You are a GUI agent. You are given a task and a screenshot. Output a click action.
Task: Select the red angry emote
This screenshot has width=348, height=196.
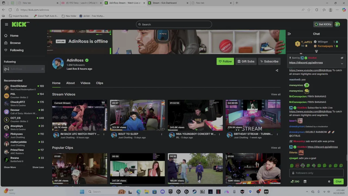(x=297, y=166)
